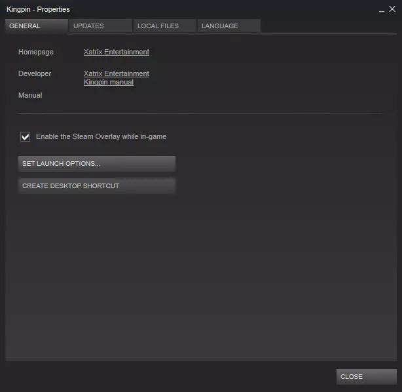
Task: Switch to the General tab
Action: tap(37, 26)
